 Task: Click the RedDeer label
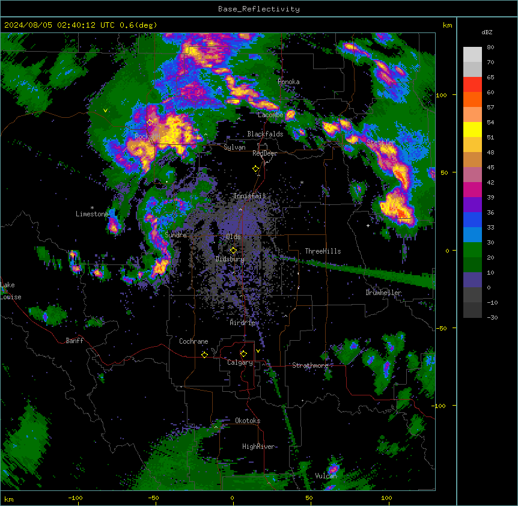tap(264, 153)
